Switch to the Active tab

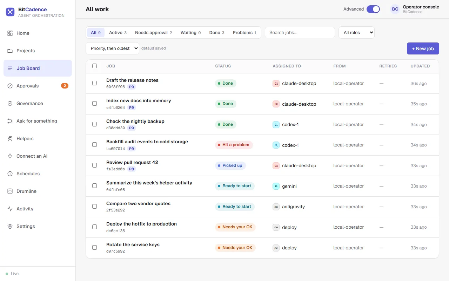click(x=118, y=33)
